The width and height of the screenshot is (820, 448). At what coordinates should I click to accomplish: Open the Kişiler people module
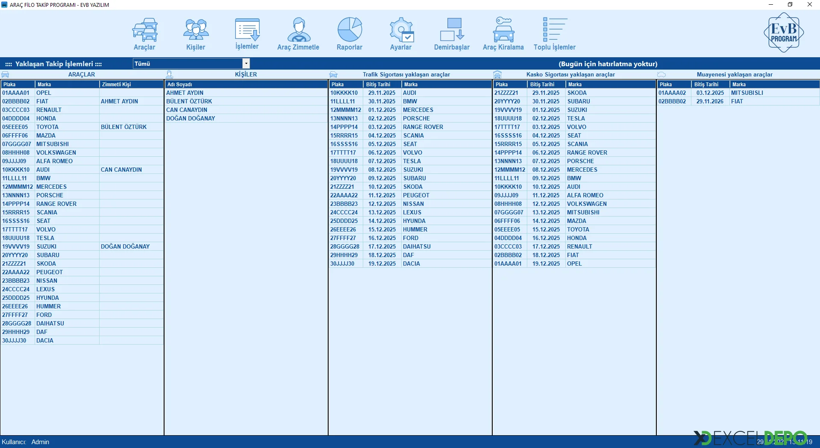(x=196, y=34)
